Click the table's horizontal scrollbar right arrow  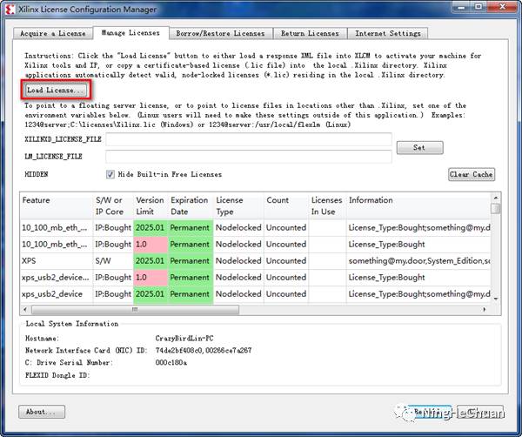click(485, 309)
